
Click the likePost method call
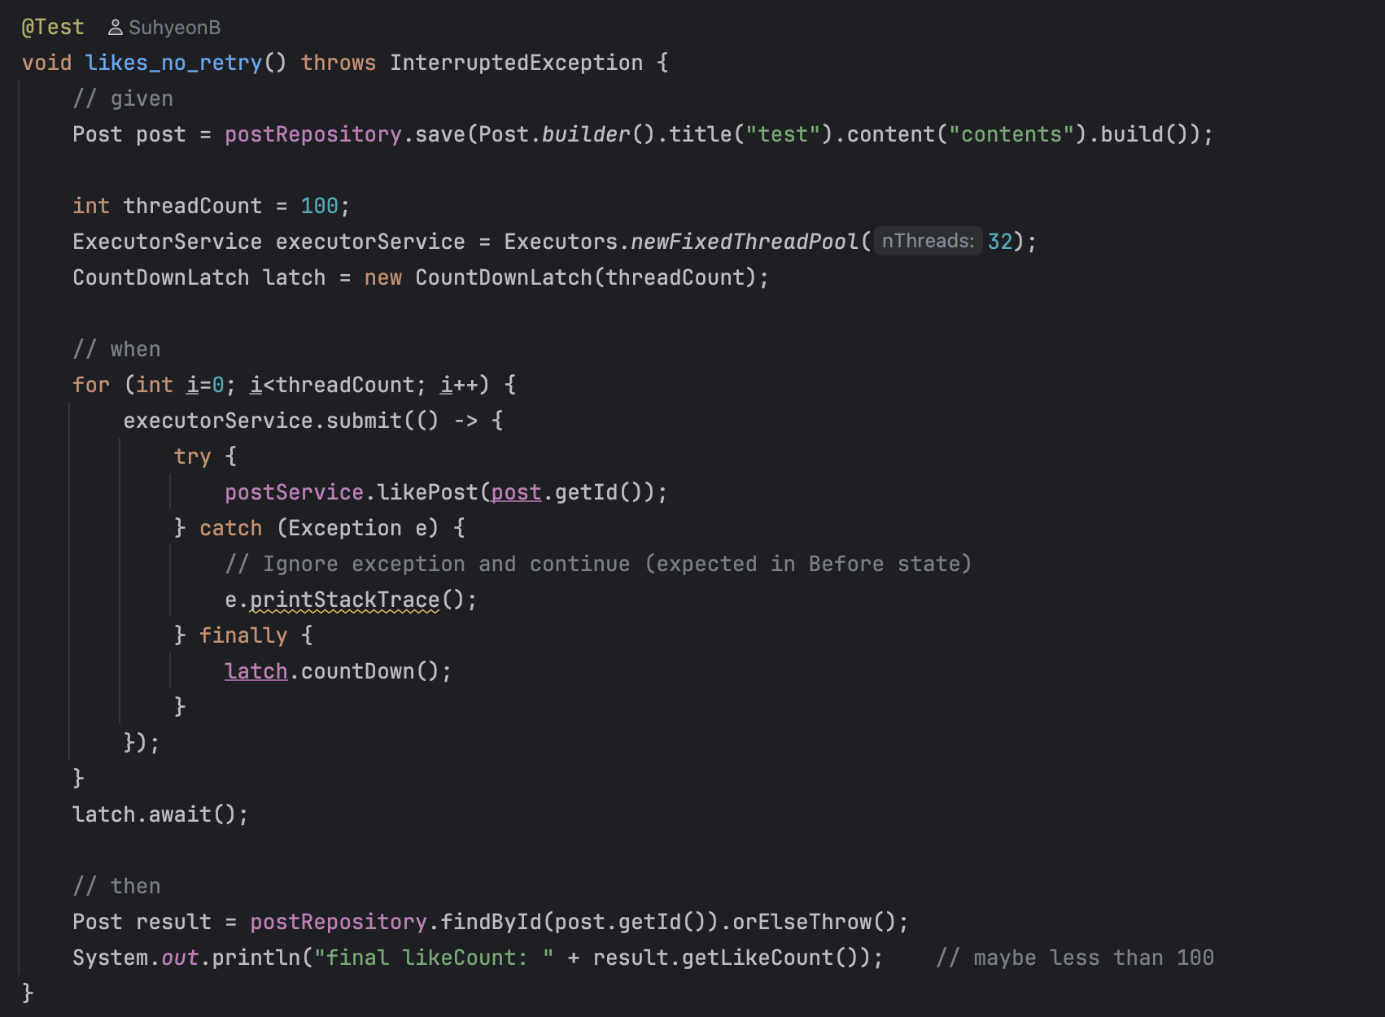point(427,492)
